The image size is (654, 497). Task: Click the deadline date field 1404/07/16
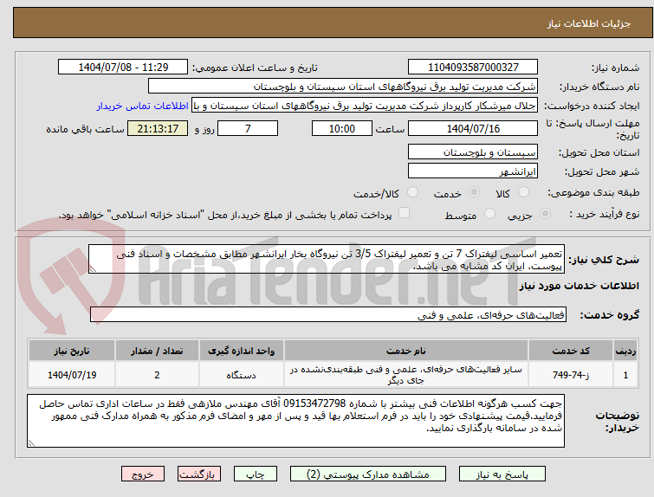473,128
